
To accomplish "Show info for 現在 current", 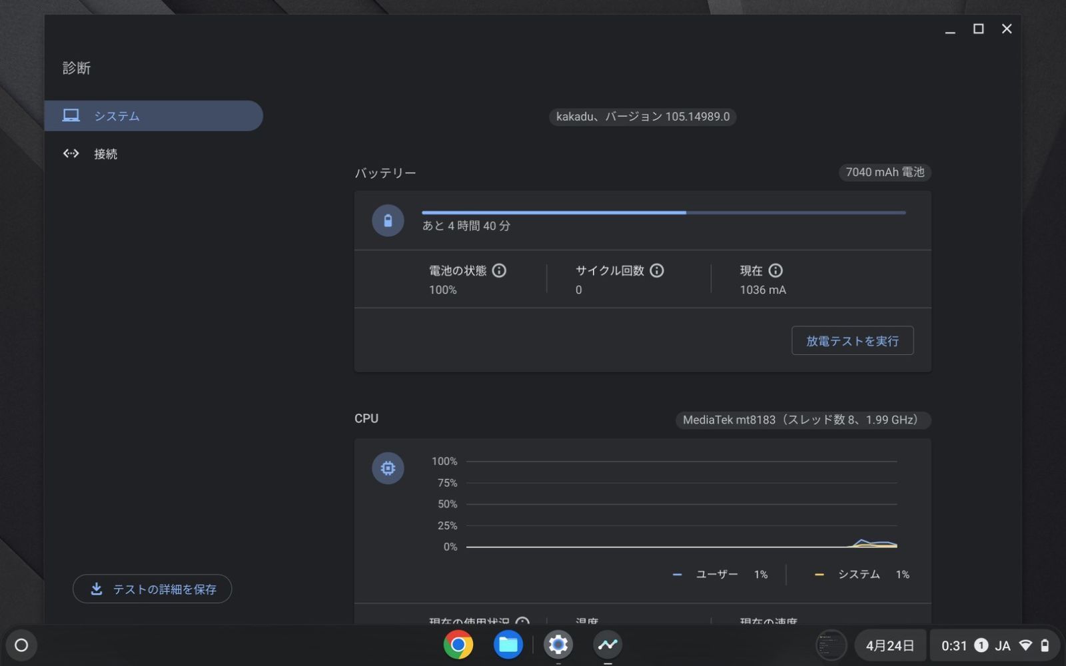I will (x=776, y=270).
